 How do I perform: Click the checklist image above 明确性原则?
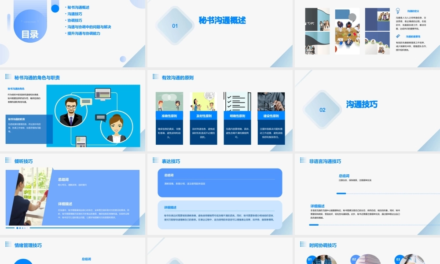pos(238,102)
